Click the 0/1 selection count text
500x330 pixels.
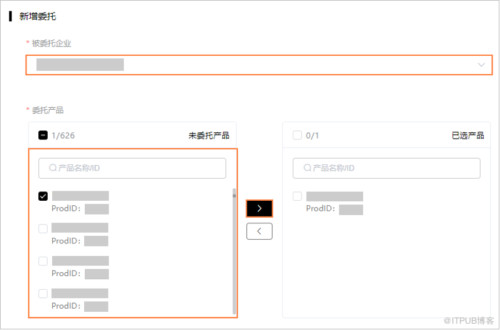coord(312,136)
